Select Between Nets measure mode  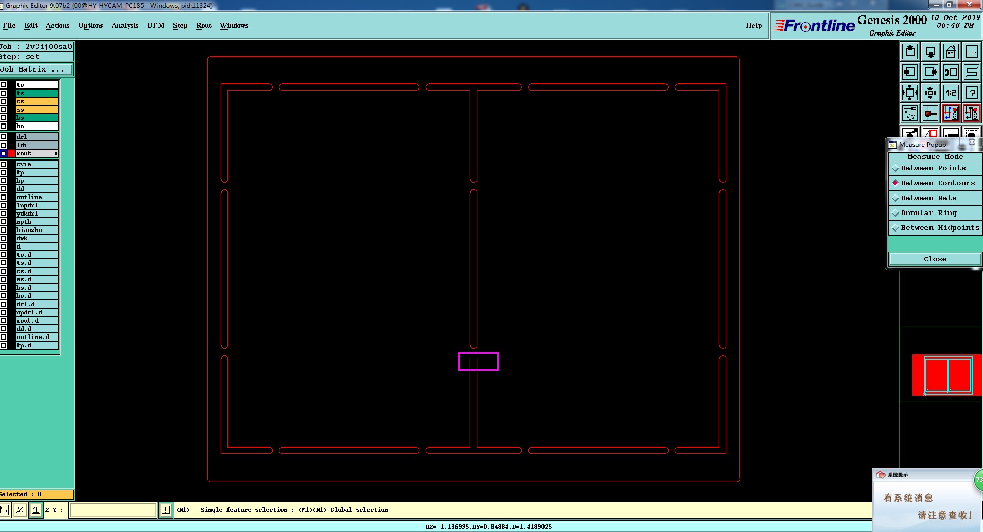point(935,198)
